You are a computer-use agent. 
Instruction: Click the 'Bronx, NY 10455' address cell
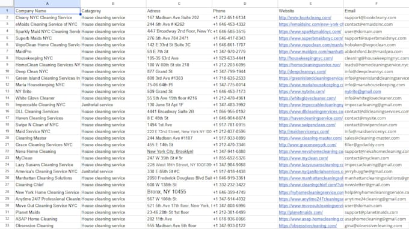tap(179, 192)
